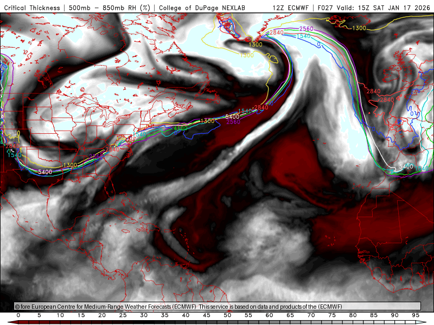Click the "55" tick on the humidity scale
The width and height of the screenshot is (434, 325).
tap(248, 315)
